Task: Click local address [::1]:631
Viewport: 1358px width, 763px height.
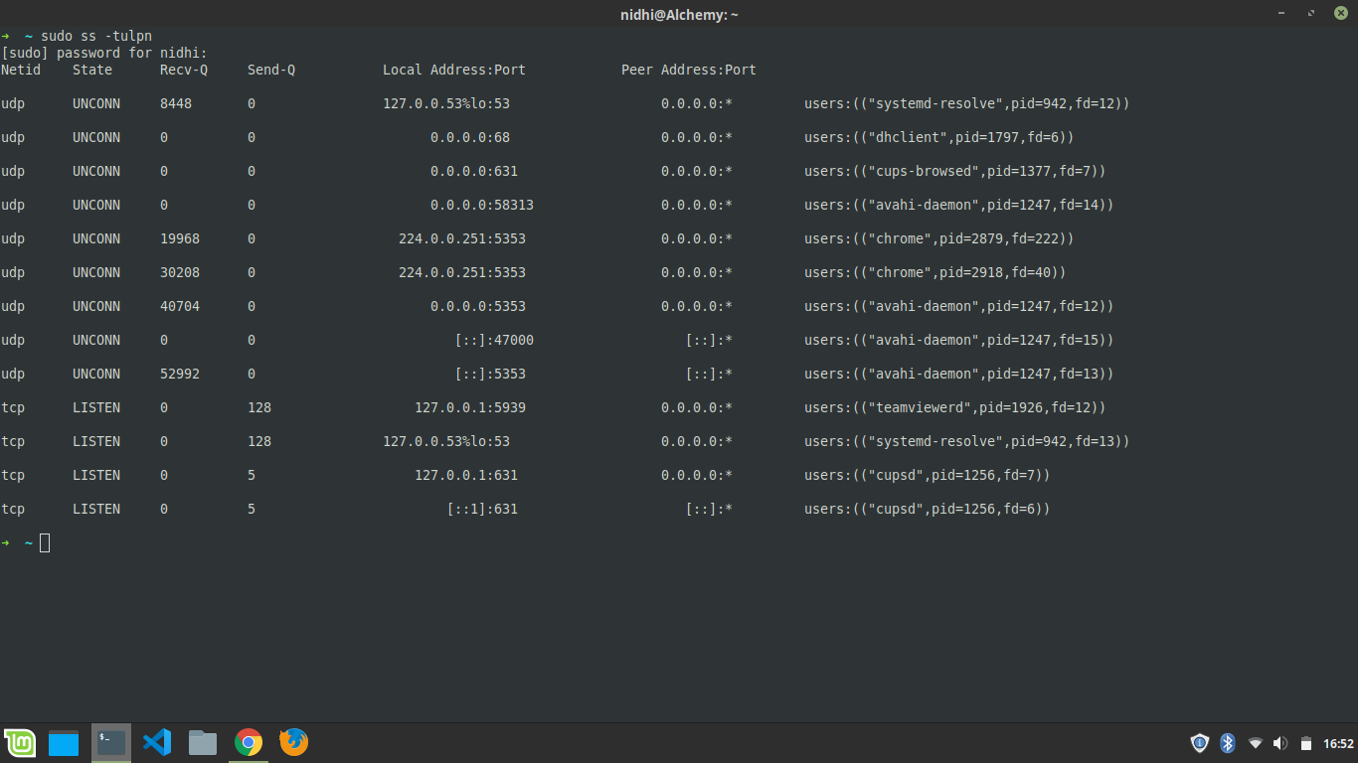Action: tap(482, 509)
